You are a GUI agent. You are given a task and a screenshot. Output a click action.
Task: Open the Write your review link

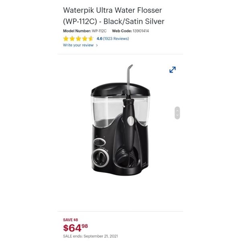click(78, 45)
